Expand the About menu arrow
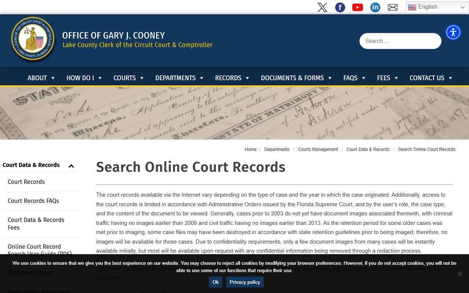 [x=53, y=78]
